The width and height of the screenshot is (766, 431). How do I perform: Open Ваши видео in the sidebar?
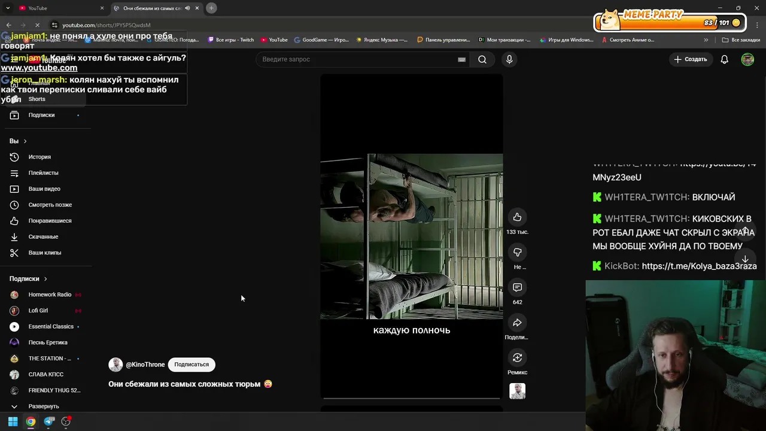(x=45, y=189)
